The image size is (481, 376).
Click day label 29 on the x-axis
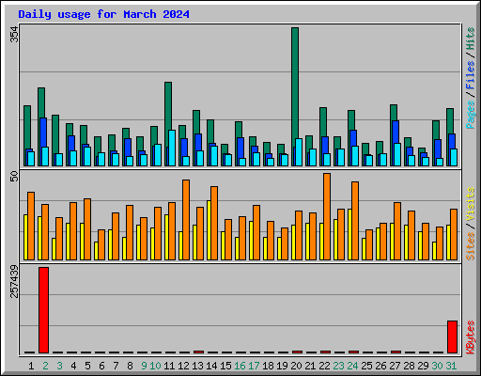[x=423, y=366]
